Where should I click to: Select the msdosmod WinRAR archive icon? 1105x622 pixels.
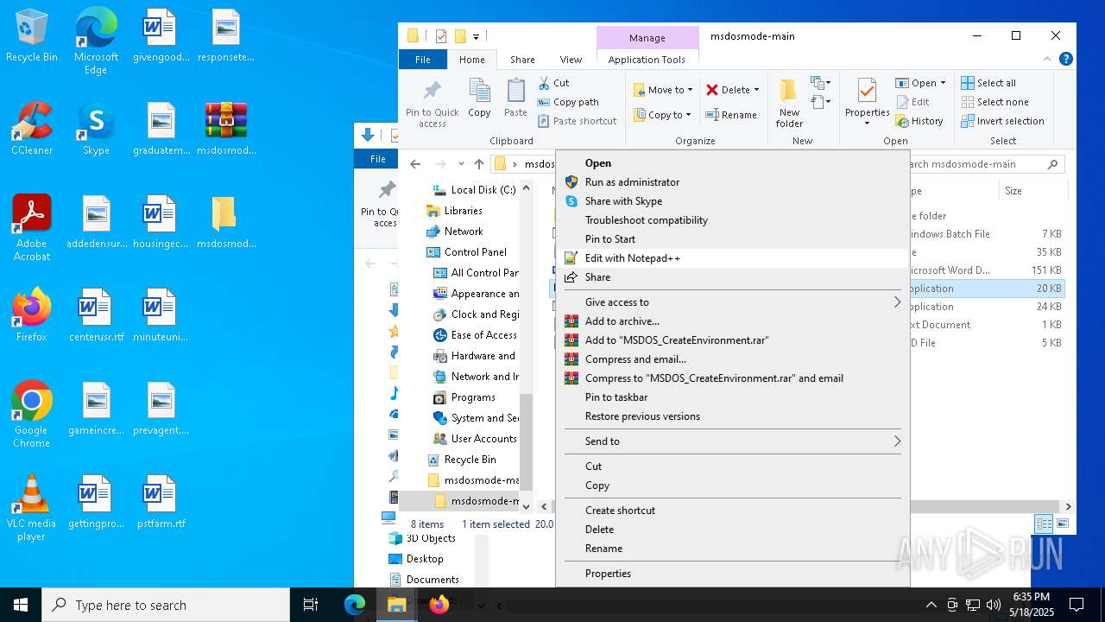pyautogui.click(x=226, y=129)
